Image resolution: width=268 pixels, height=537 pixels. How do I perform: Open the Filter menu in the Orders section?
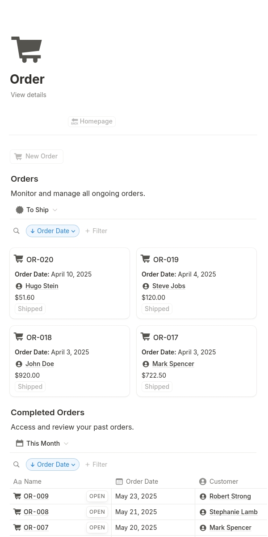coord(96,230)
